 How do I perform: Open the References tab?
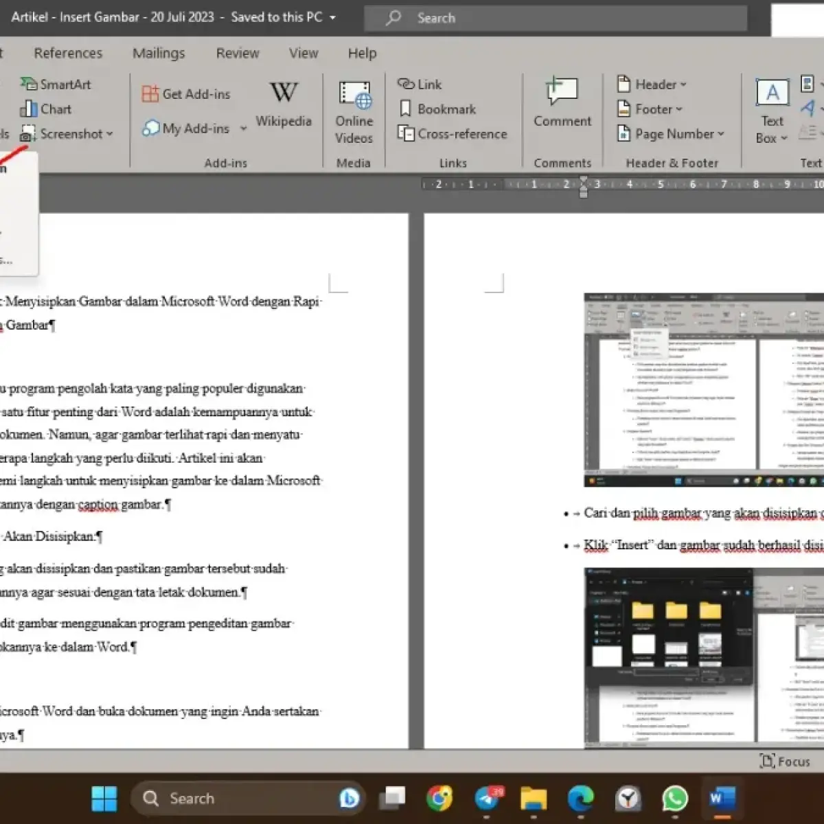pyautogui.click(x=68, y=53)
